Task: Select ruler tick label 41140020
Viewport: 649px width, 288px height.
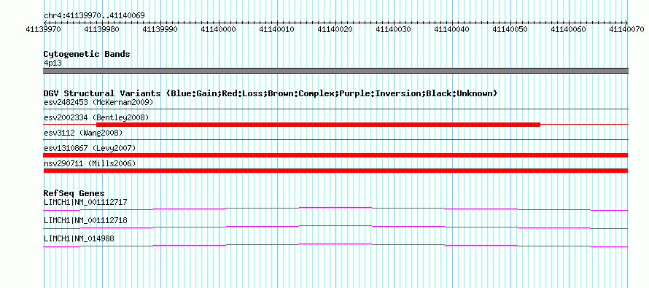Action: [335, 29]
